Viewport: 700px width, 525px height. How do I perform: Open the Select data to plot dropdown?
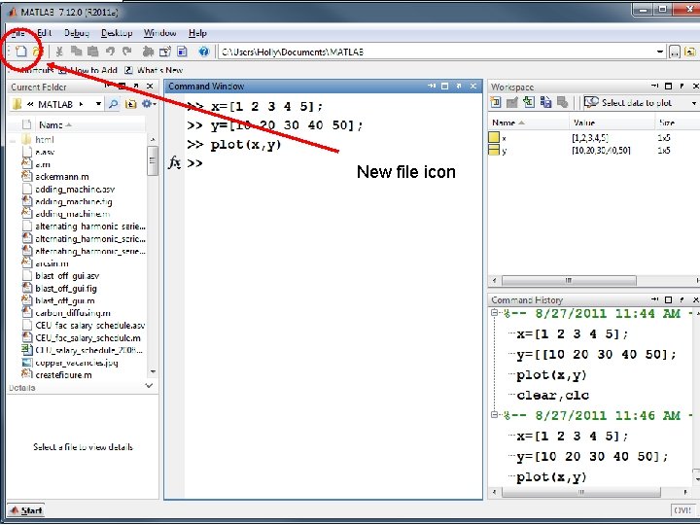pos(694,103)
